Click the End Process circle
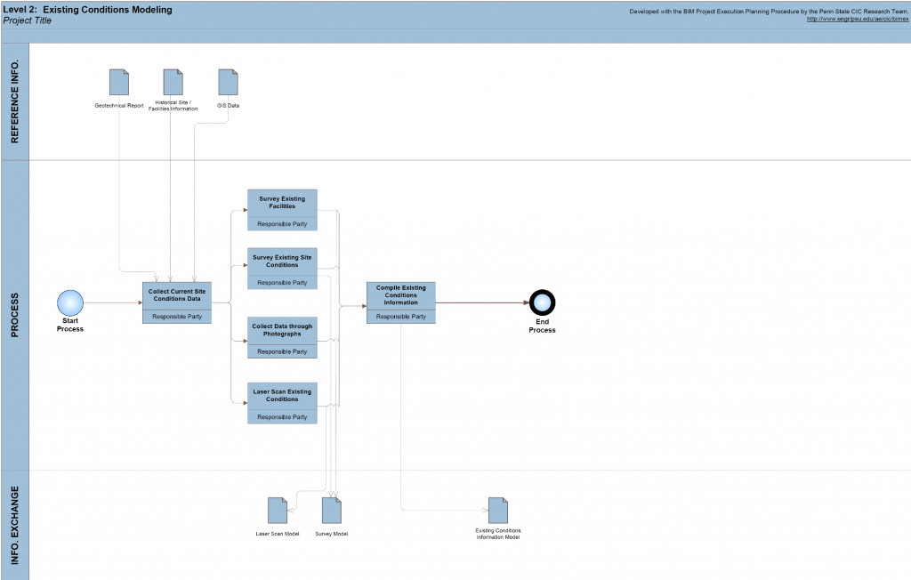The image size is (911, 580). pos(542,303)
